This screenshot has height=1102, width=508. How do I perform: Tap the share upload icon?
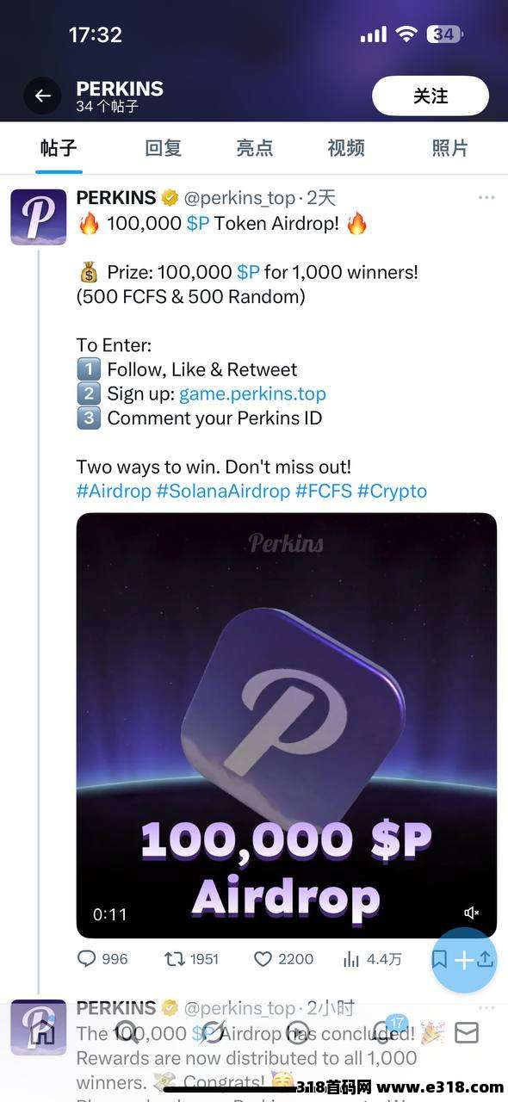tap(486, 958)
